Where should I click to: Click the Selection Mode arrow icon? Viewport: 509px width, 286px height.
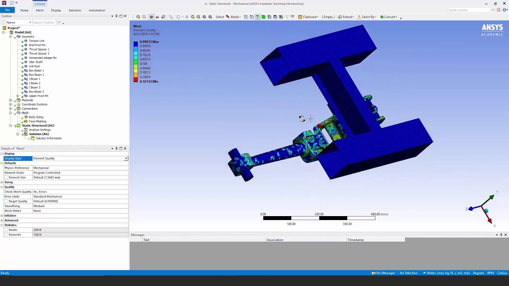tap(228, 17)
